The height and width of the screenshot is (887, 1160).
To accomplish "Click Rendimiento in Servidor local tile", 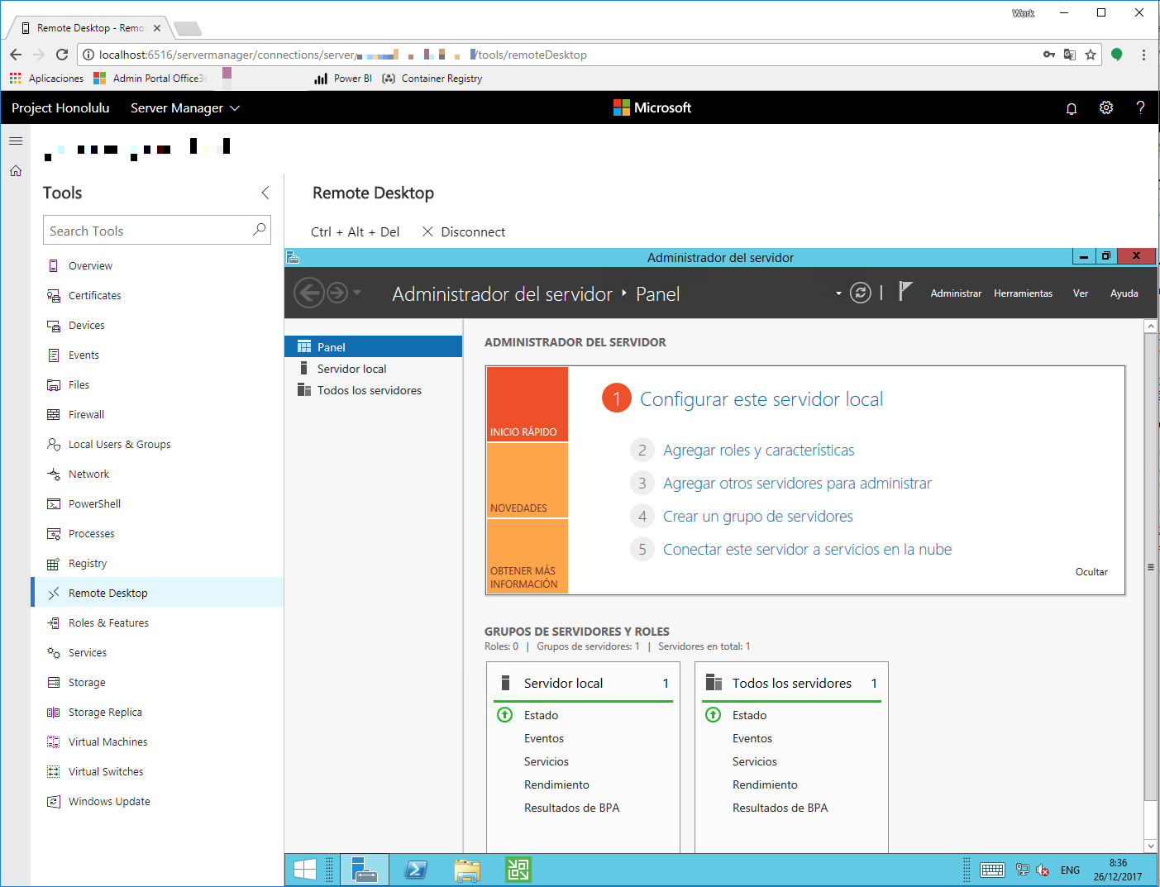I will click(556, 784).
